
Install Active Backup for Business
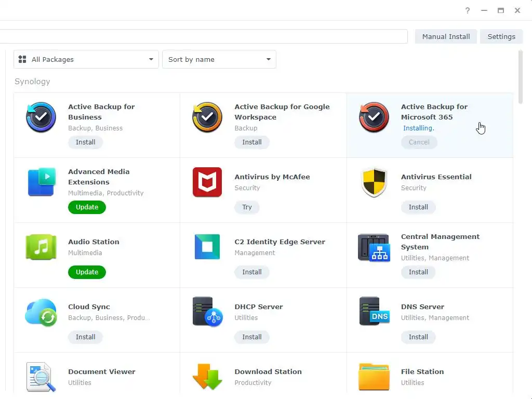[x=86, y=142]
